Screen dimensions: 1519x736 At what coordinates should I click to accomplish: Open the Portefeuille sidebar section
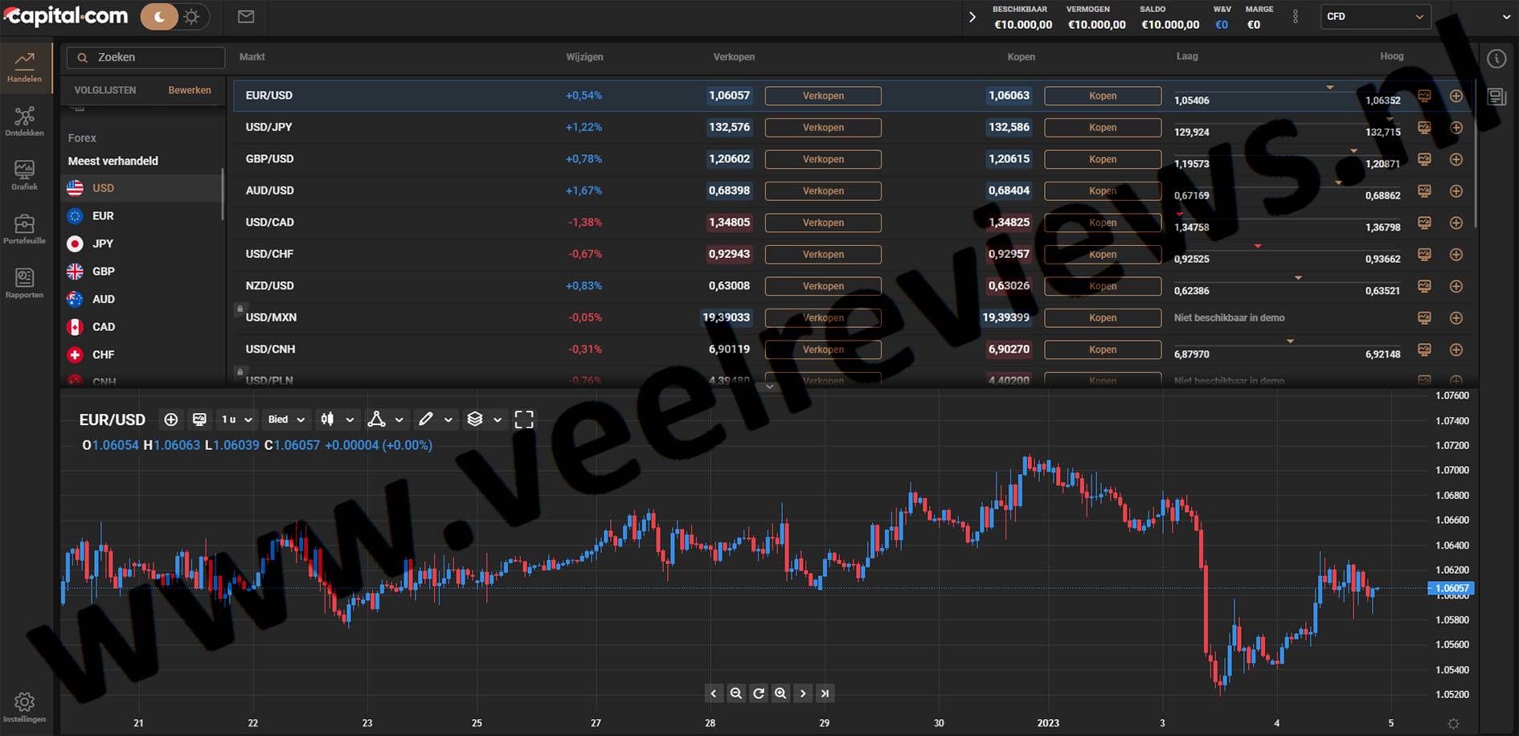coord(24,229)
